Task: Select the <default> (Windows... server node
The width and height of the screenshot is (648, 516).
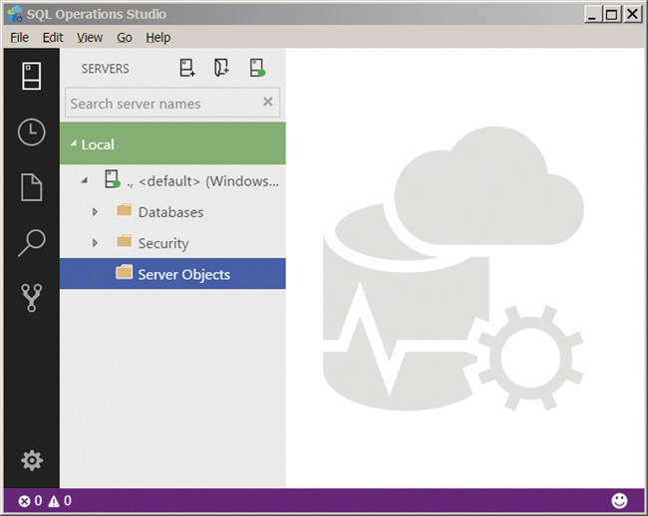Action: (x=172, y=180)
